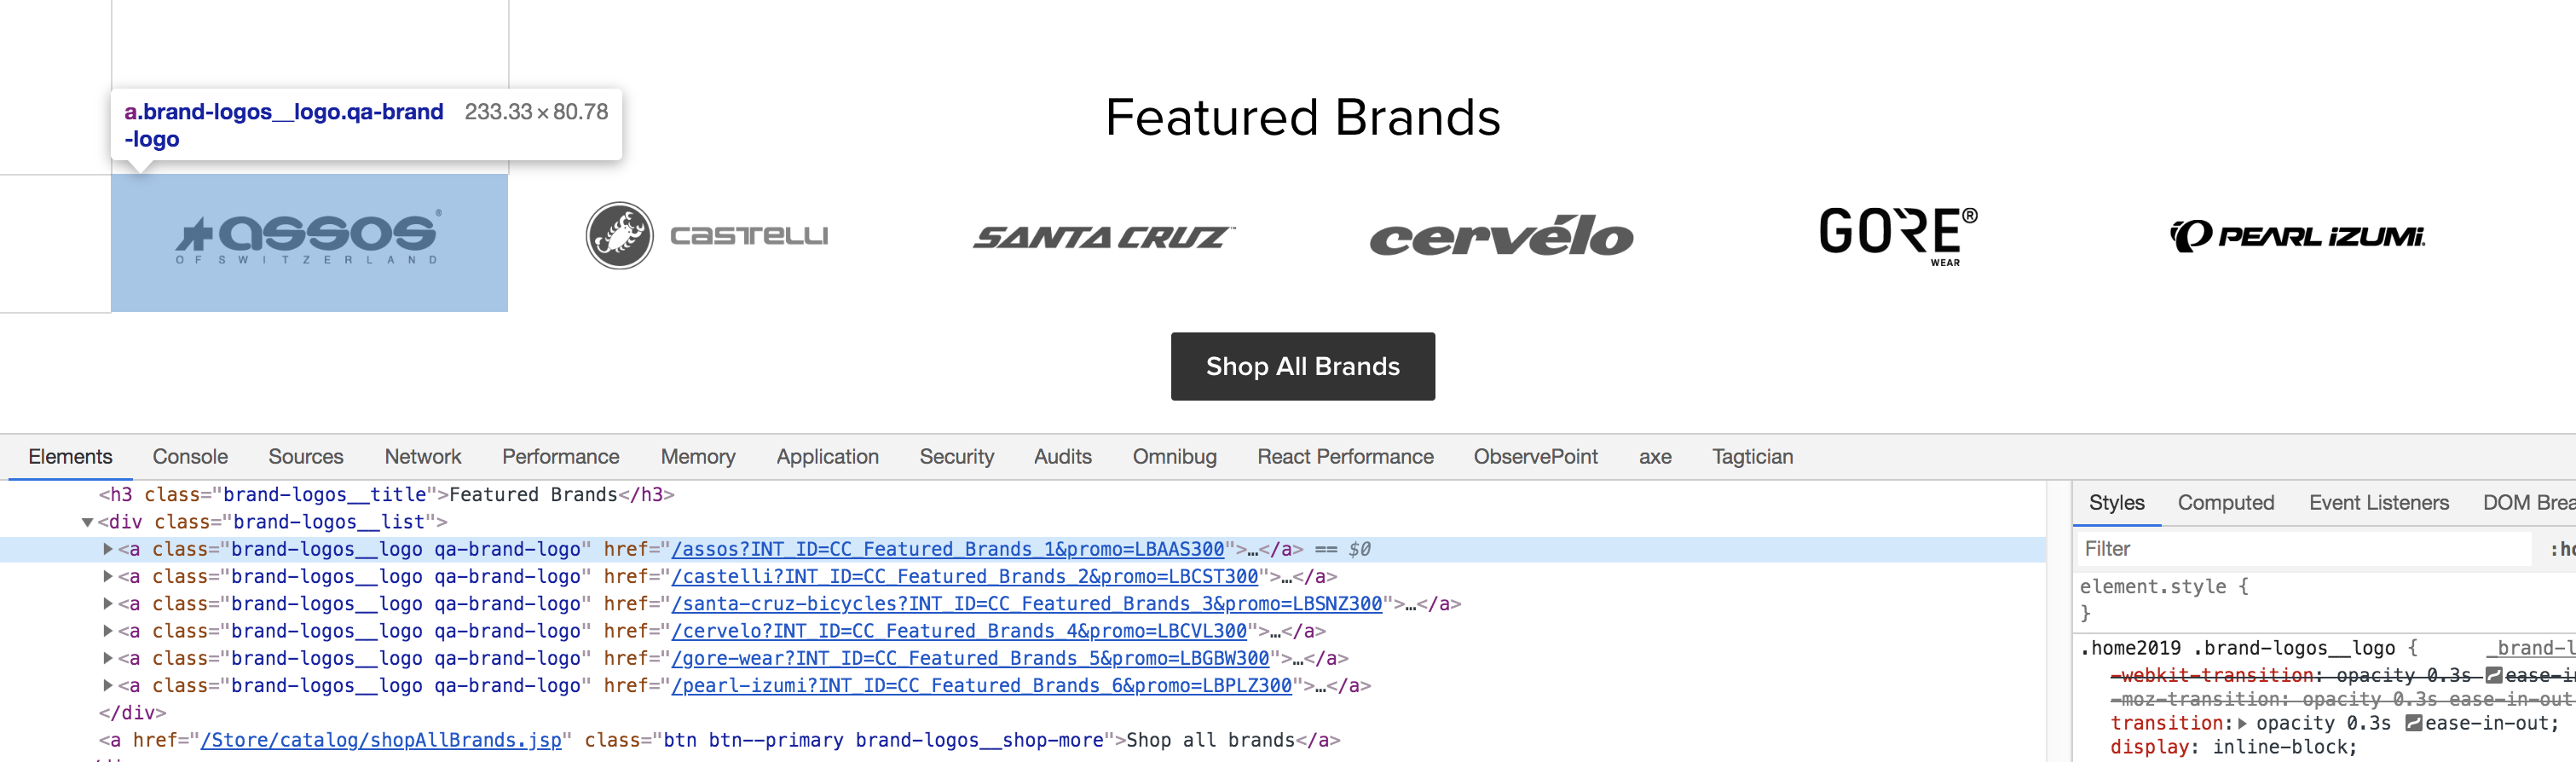Follow the shopAllBrands.jsp href link
2576x762 pixels.
(380, 741)
